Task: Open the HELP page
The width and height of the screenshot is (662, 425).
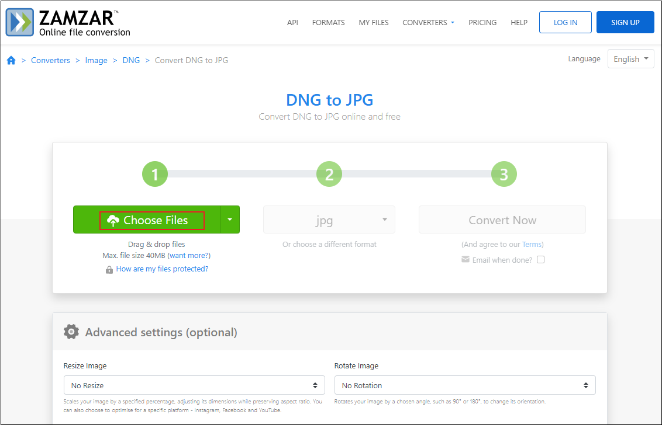Action: click(x=519, y=22)
